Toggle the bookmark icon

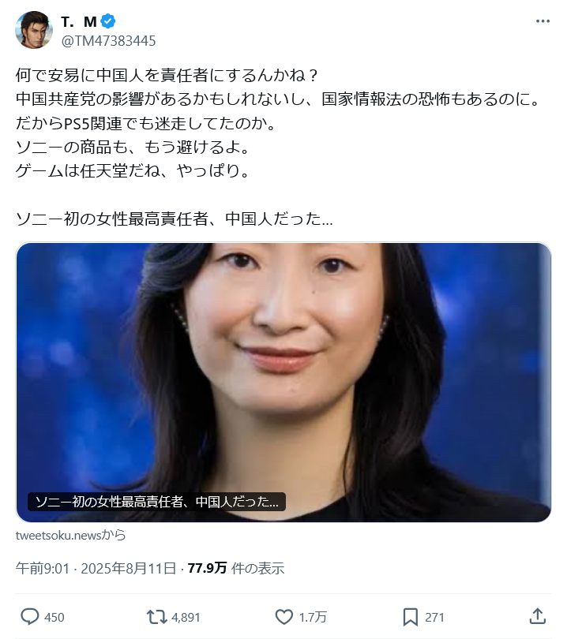[411, 617]
